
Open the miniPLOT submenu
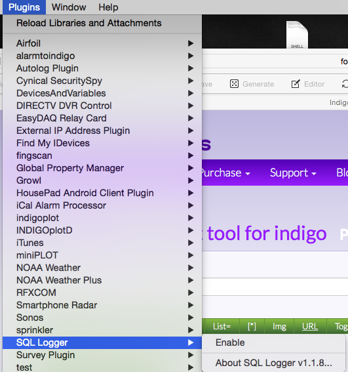tap(102, 255)
